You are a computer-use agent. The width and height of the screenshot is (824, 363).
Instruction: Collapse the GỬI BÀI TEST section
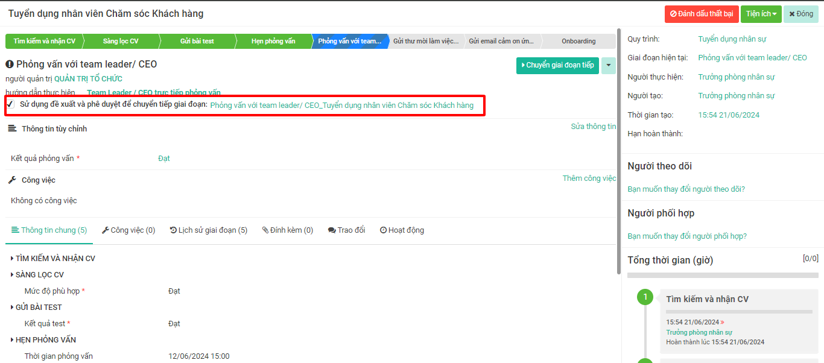[36, 308]
